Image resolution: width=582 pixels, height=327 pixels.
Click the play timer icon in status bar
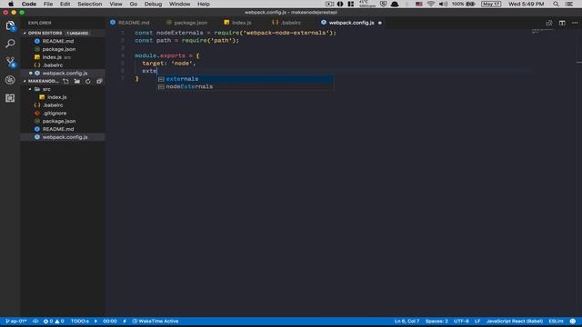coord(95,321)
